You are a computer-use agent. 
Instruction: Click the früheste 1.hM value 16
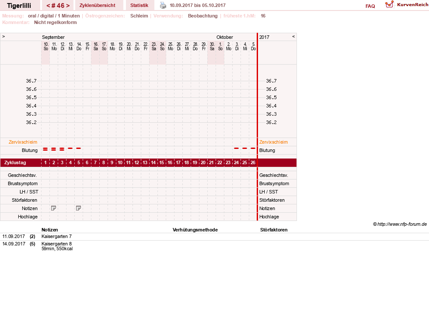click(263, 16)
